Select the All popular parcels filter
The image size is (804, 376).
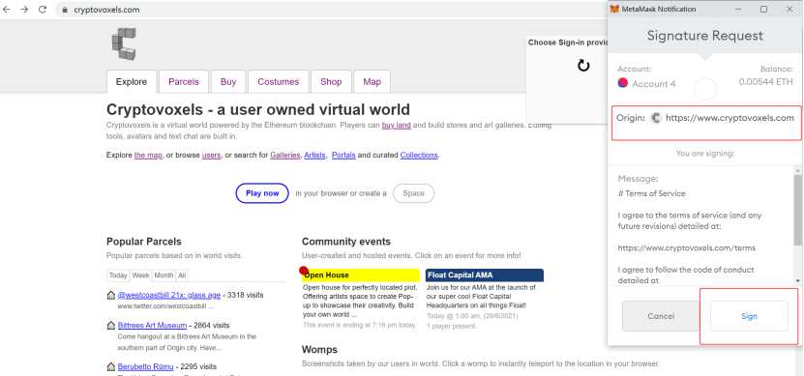click(182, 275)
